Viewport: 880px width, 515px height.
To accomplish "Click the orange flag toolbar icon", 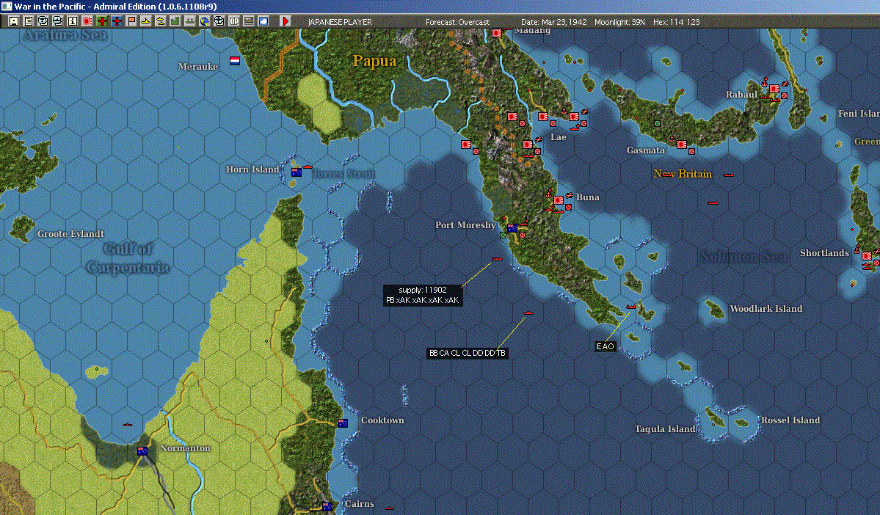I will point(131,21).
